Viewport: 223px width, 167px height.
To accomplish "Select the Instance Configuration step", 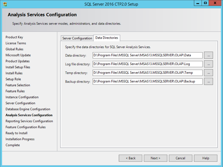I will pos(22,97).
